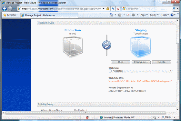Expand the Help dropdown arrow

pyautogui.click(x=175, y=15)
